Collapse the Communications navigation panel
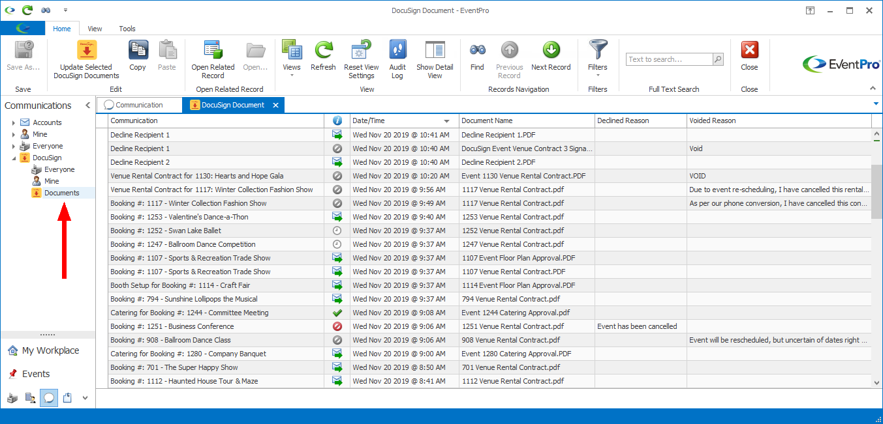The width and height of the screenshot is (883, 424). point(87,106)
